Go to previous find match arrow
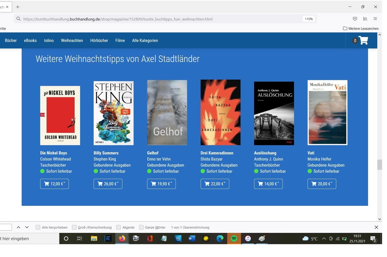Screen dimensions: 387x257 point(18,227)
